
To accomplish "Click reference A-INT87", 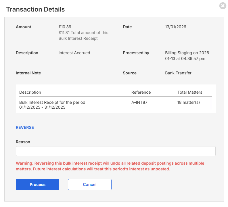I will pos(139,102).
